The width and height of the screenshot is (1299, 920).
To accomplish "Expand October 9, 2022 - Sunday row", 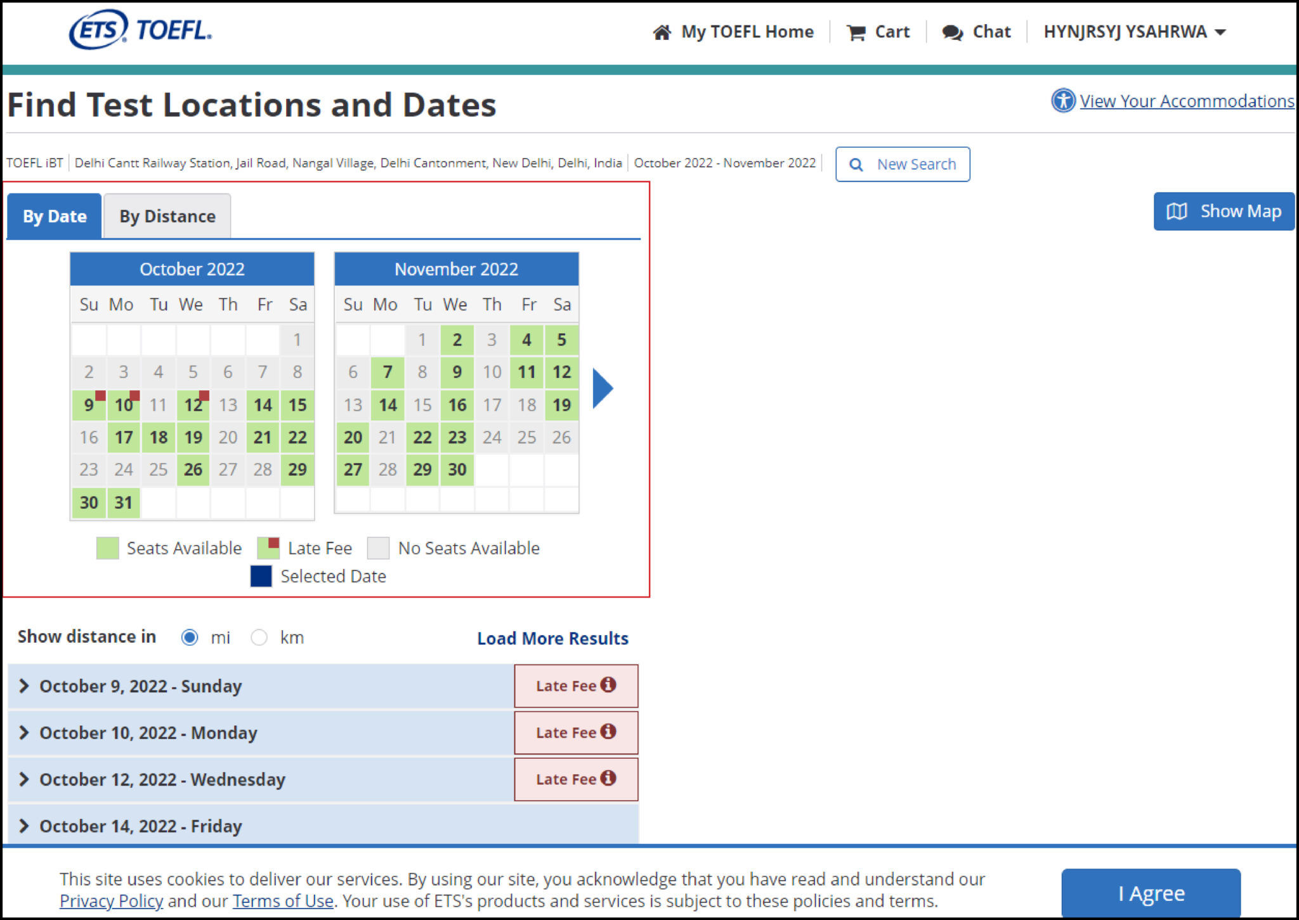I will (261, 686).
